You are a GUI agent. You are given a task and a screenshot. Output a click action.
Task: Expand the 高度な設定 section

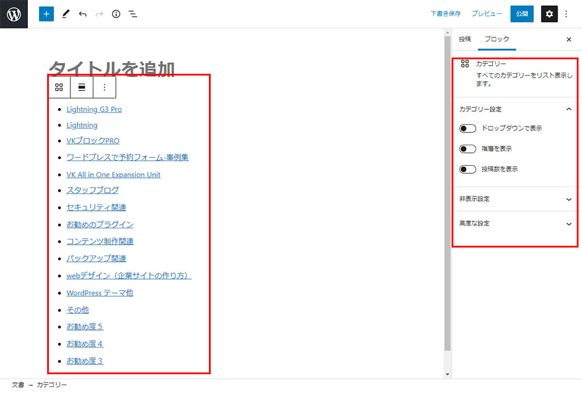tap(569, 224)
